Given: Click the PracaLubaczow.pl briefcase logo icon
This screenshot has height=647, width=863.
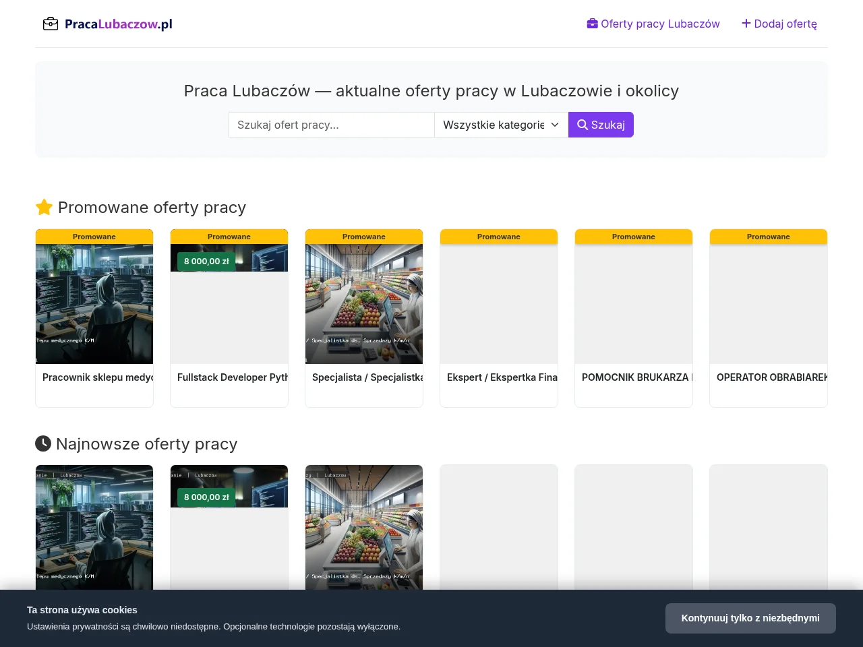Looking at the screenshot, I should point(51,24).
